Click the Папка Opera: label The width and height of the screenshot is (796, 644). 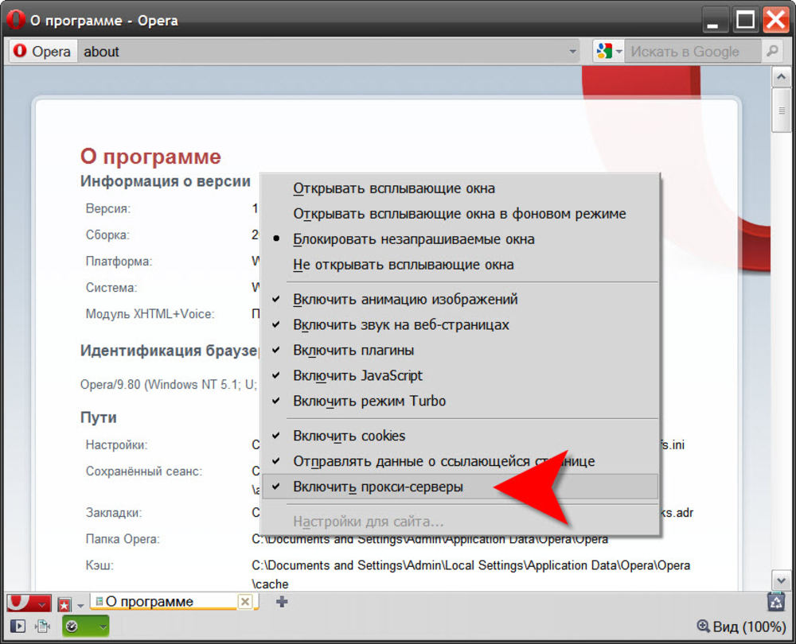[x=123, y=538]
